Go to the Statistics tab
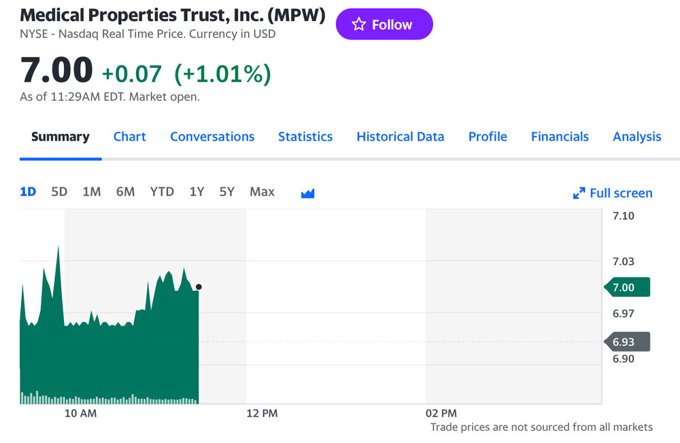680x443 pixels. [305, 137]
